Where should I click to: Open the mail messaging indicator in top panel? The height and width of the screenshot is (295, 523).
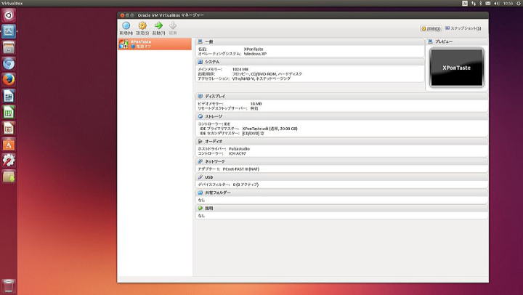pyautogui.click(x=488, y=4)
